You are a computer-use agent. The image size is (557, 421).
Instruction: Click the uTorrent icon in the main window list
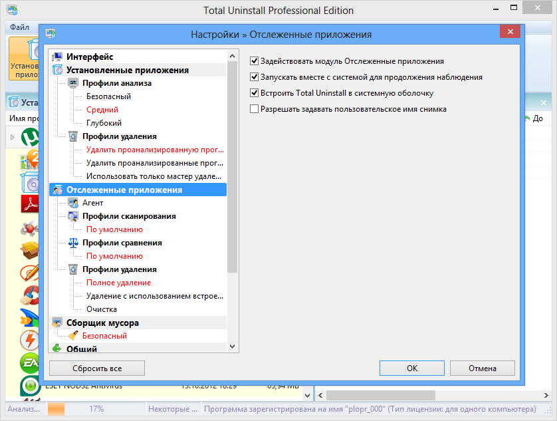pyautogui.click(x=30, y=137)
